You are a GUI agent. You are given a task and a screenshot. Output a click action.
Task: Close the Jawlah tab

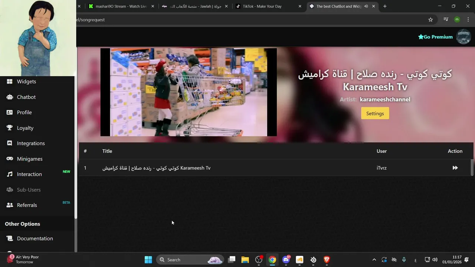(226, 6)
